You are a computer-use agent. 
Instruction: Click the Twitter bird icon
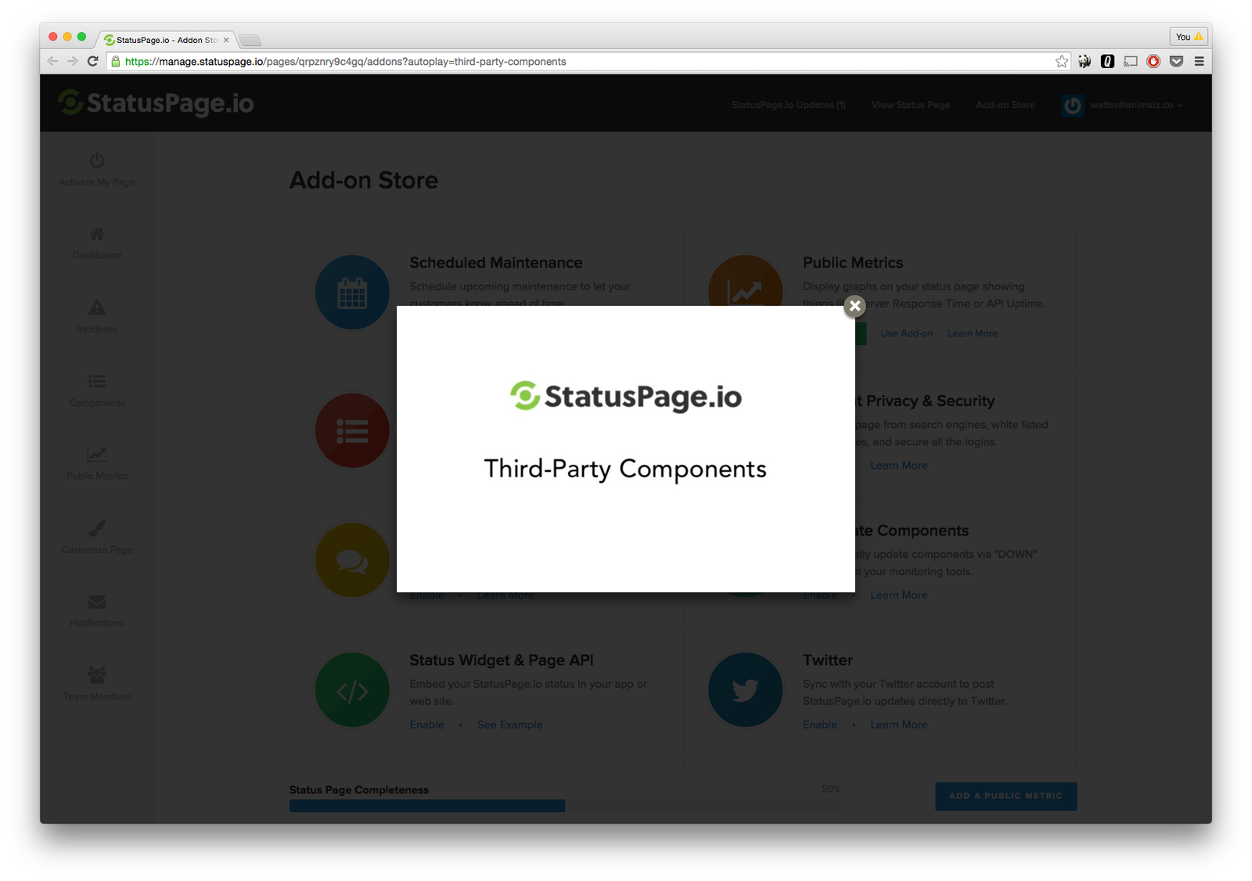click(745, 690)
